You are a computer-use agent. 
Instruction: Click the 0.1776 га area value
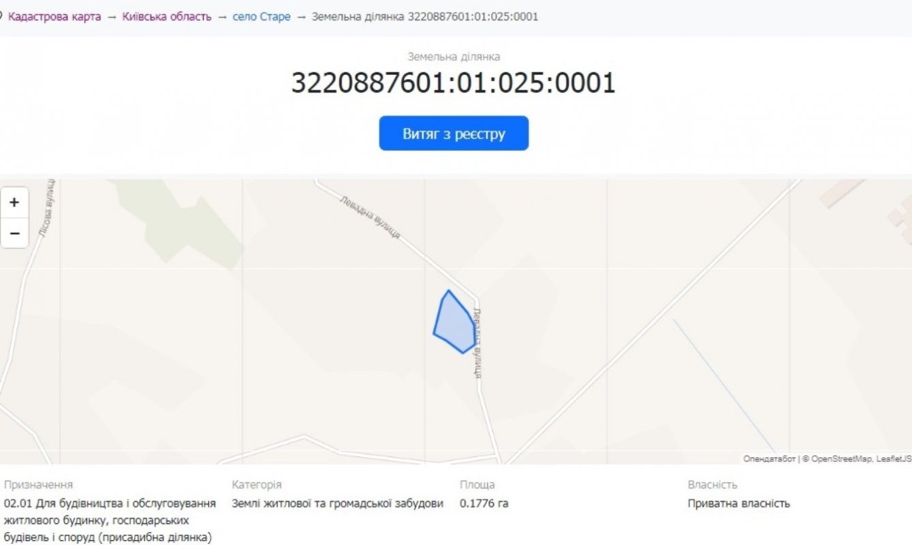point(484,503)
